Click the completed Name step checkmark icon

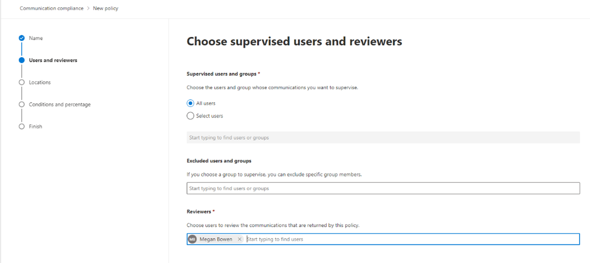click(22, 38)
